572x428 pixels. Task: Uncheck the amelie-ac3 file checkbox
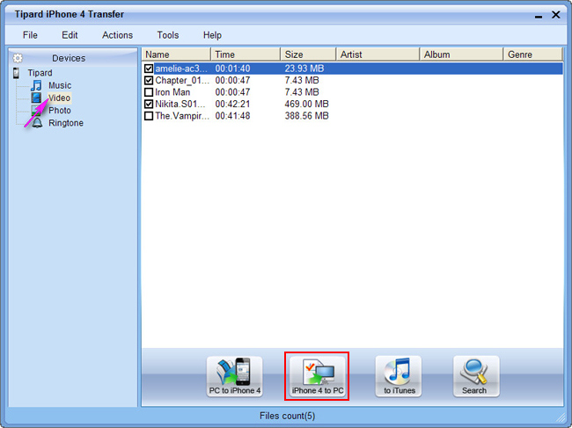149,69
